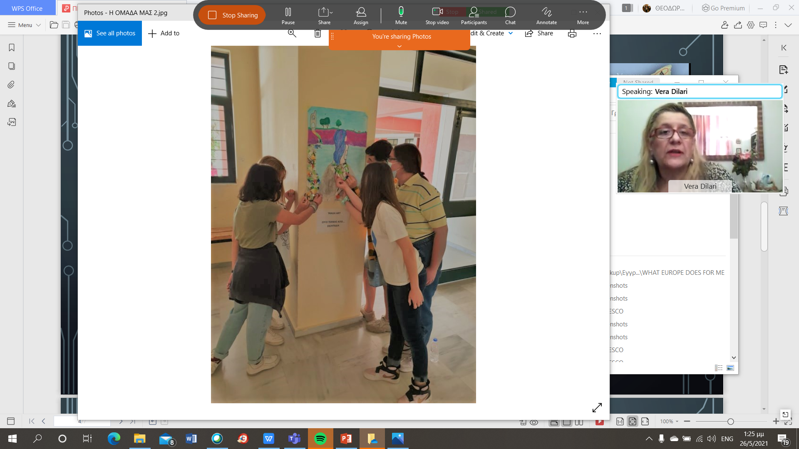
Task: Open the Chat panel icon
Action: pos(510,15)
